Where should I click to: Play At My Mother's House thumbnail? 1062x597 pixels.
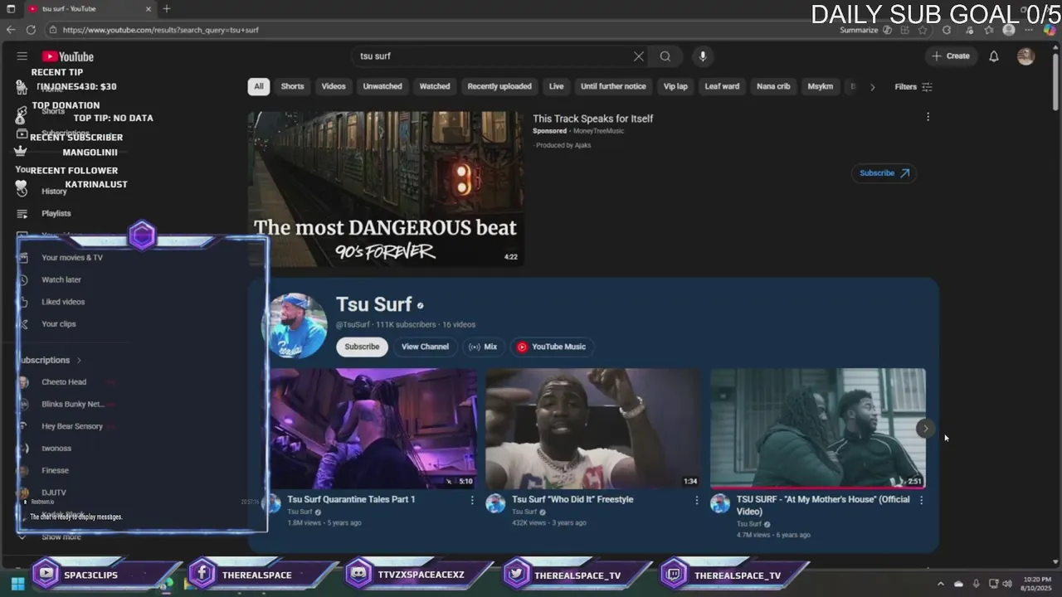[818, 429]
